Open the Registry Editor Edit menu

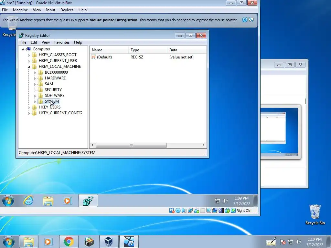tap(34, 42)
